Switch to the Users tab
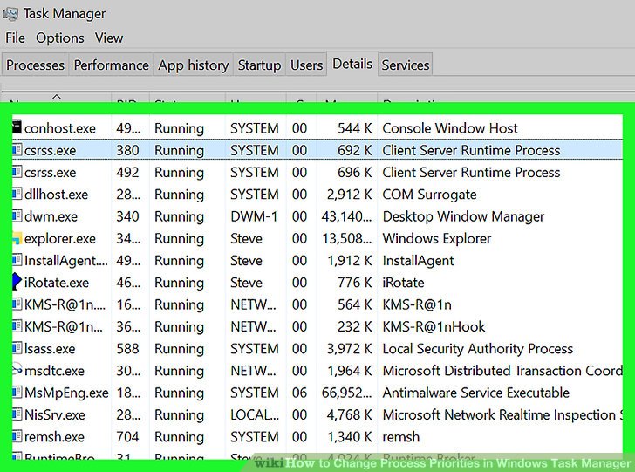Screen dimensions: 635x472 click(x=306, y=65)
